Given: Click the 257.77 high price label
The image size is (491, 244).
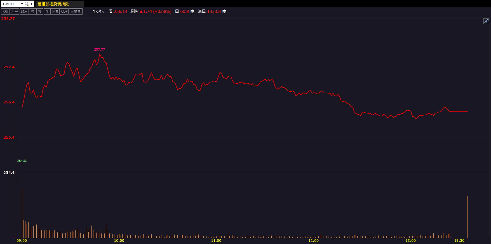Looking at the screenshot, I should [x=99, y=49].
